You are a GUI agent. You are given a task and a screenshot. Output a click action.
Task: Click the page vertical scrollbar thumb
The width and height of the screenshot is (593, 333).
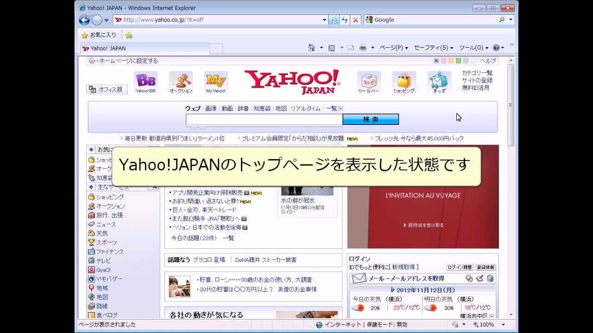pyautogui.click(x=511, y=105)
